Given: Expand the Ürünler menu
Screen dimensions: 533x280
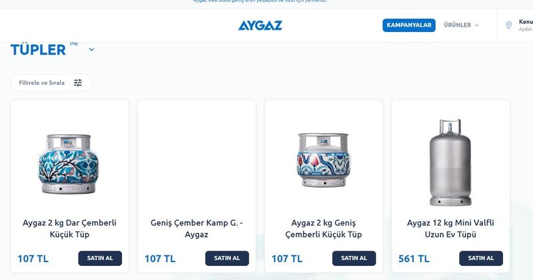Looking at the screenshot, I should (x=461, y=25).
